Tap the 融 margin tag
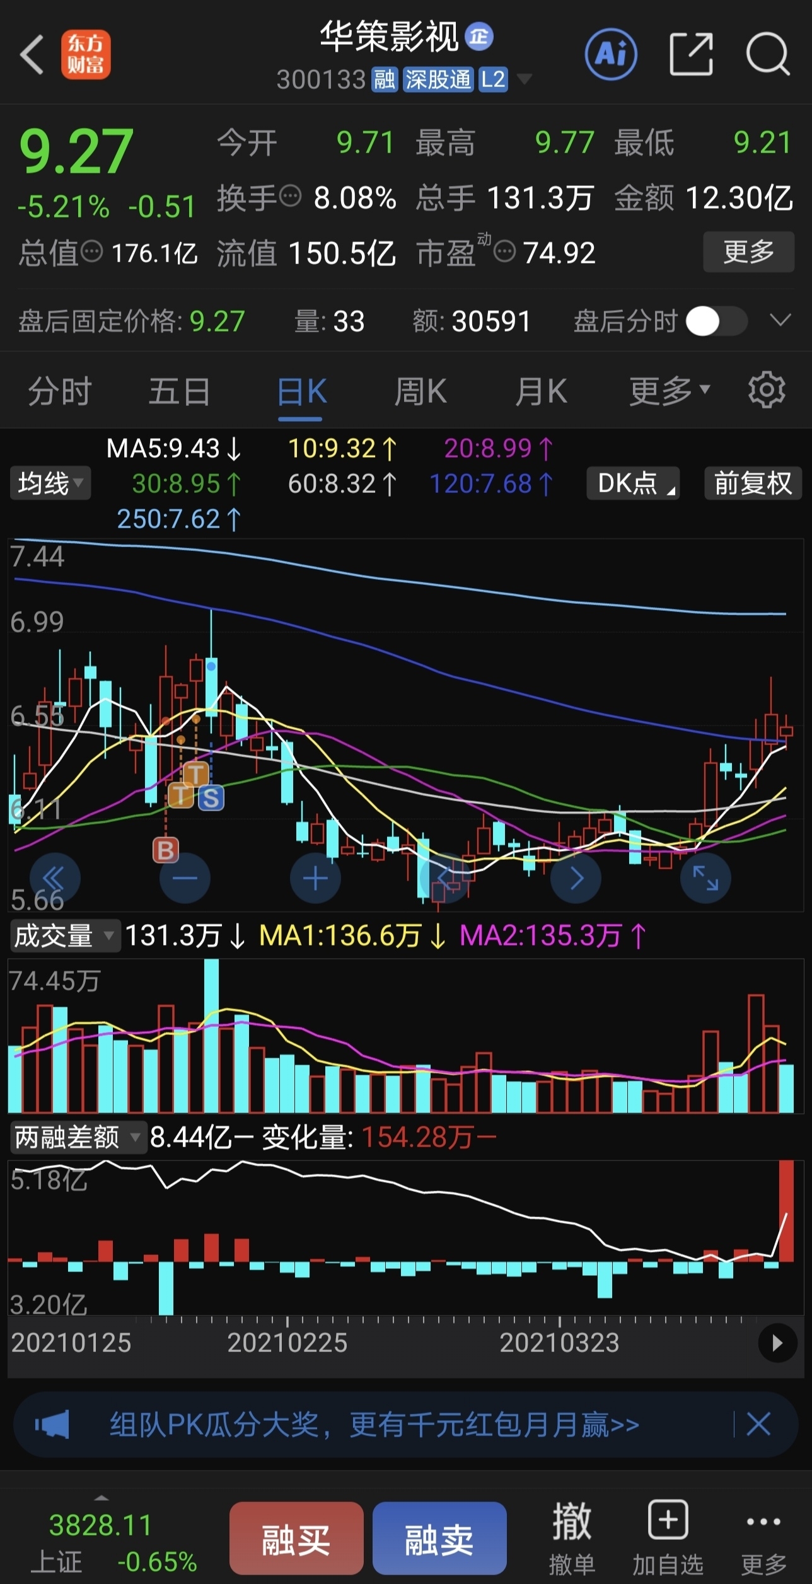Viewport: 812px width, 1584px height. pyautogui.click(x=385, y=79)
